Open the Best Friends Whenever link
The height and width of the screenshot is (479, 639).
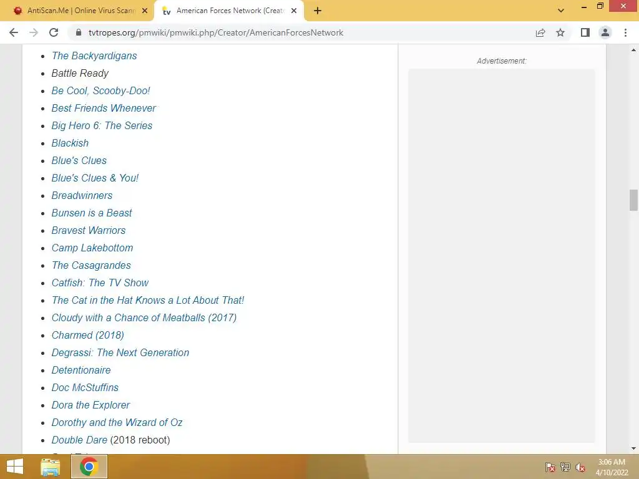[104, 109]
